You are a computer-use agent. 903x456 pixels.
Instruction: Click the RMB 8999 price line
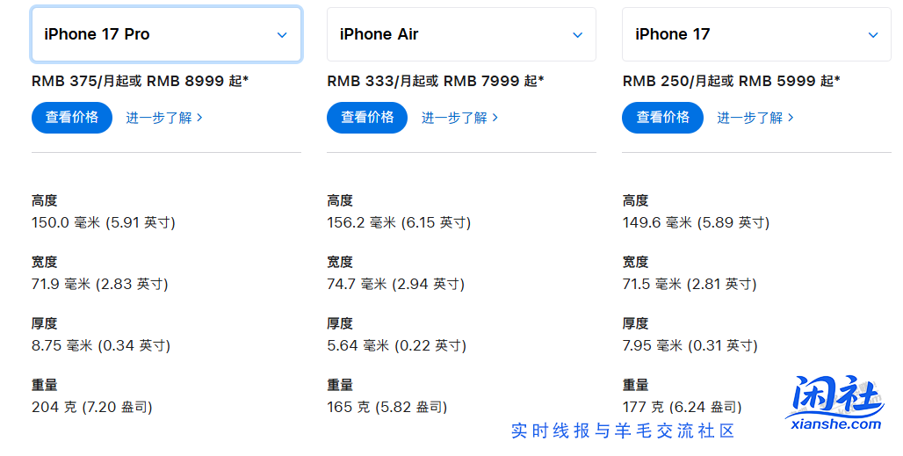click(x=140, y=81)
